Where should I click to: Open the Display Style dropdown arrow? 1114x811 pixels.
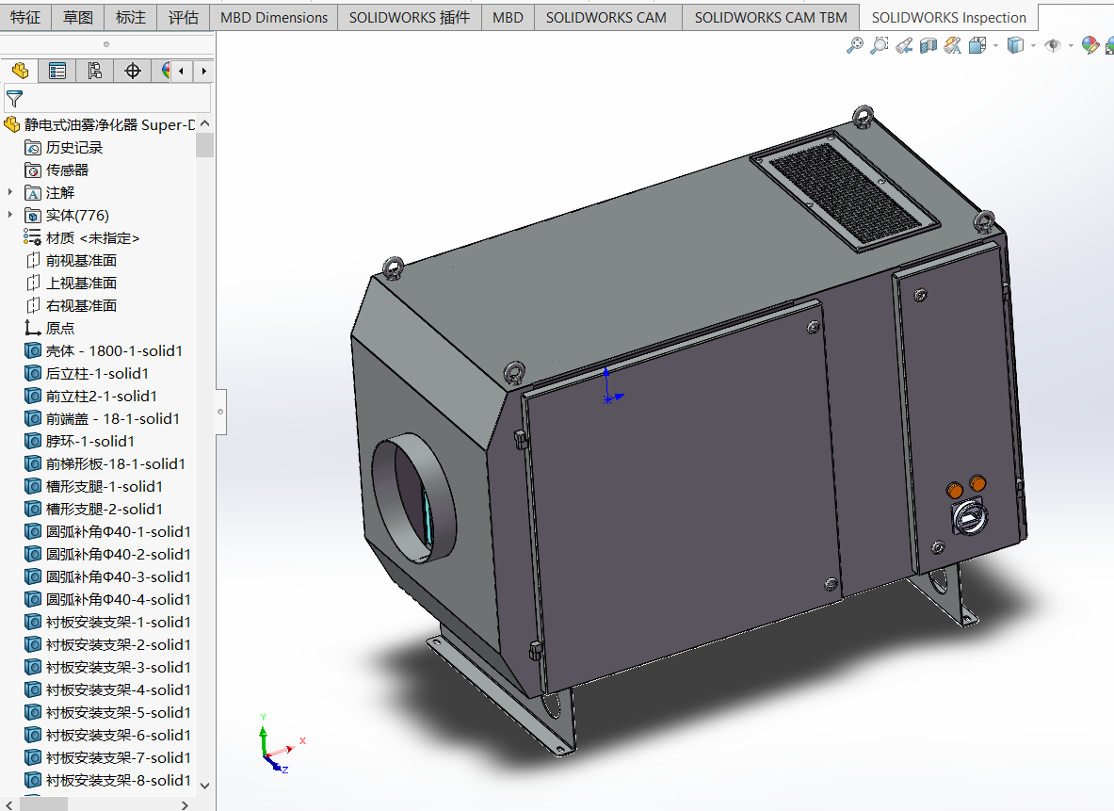1033,46
